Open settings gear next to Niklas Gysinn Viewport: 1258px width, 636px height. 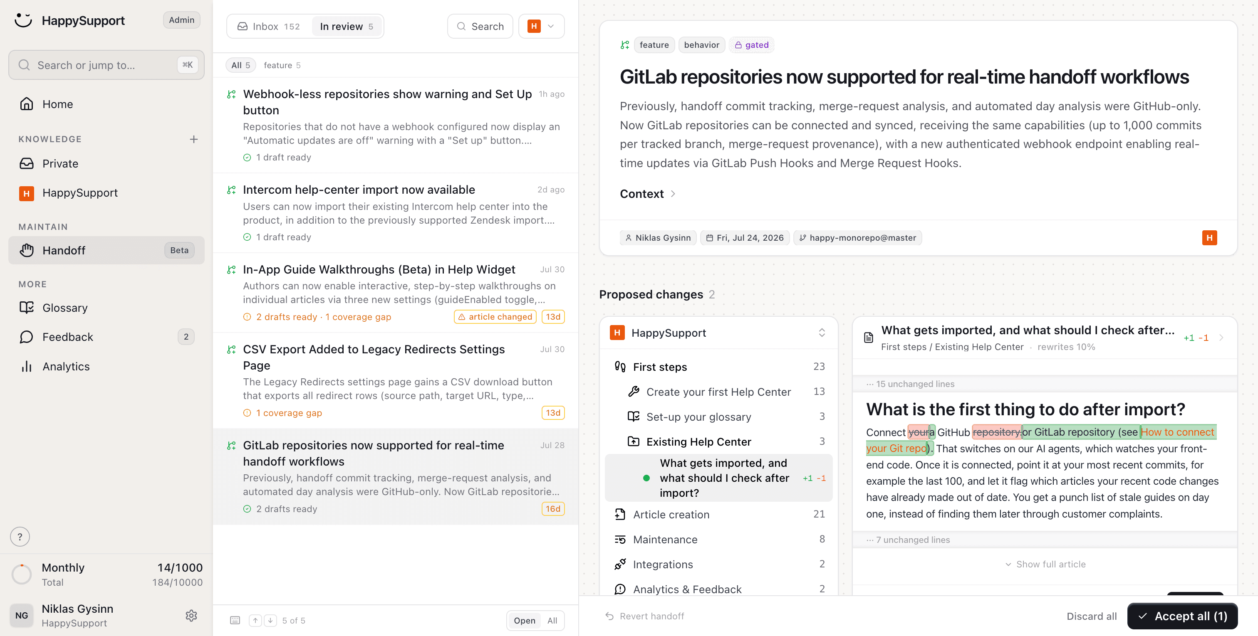pos(191,616)
